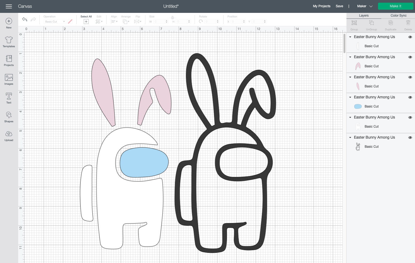Hide the bottom Easter Bunny Among Us layer
The width and height of the screenshot is (415, 263).
click(410, 138)
